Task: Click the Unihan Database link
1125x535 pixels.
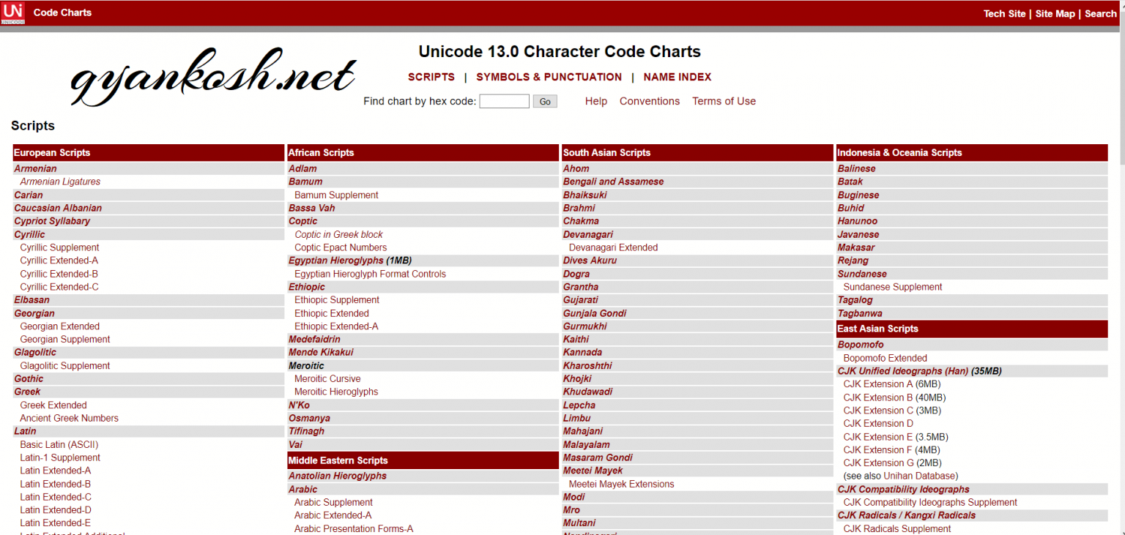Action: pos(920,476)
